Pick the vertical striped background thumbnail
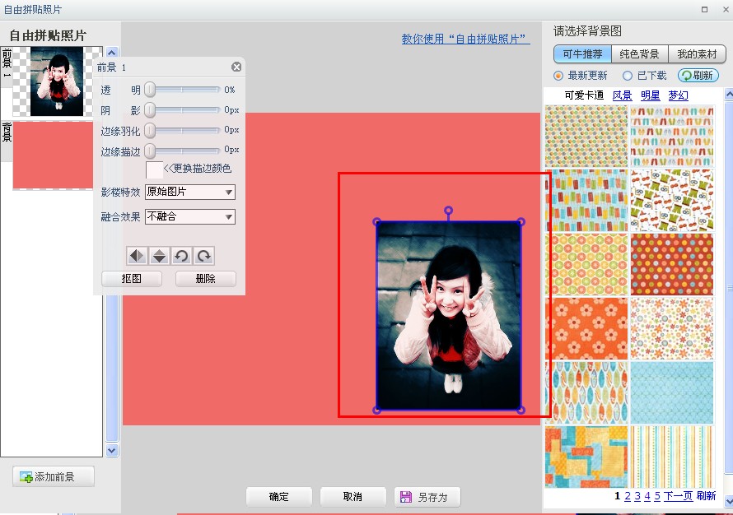Image resolution: width=733 pixels, height=515 pixels. pos(672,457)
